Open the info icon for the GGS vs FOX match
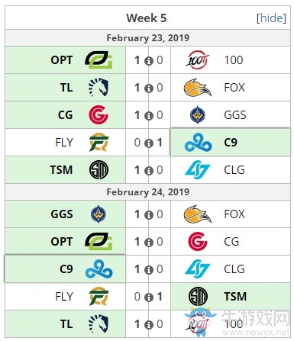The height and width of the screenshot is (341, 294). click(149, 215)
